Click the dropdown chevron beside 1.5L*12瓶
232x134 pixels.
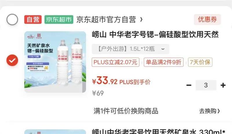pyautogui.click(x=163, y=49)
